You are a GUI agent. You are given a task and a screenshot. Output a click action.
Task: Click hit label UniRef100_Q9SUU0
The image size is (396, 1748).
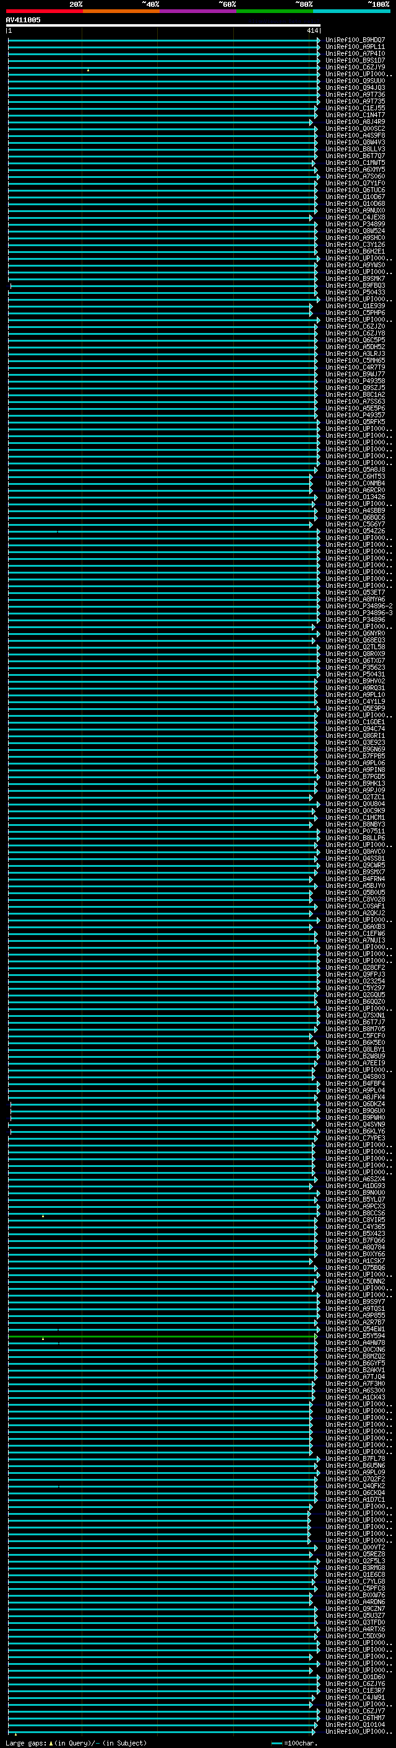pyautogui.click(x=355, y=81)
